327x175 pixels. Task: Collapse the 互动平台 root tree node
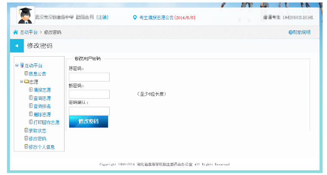17,66
